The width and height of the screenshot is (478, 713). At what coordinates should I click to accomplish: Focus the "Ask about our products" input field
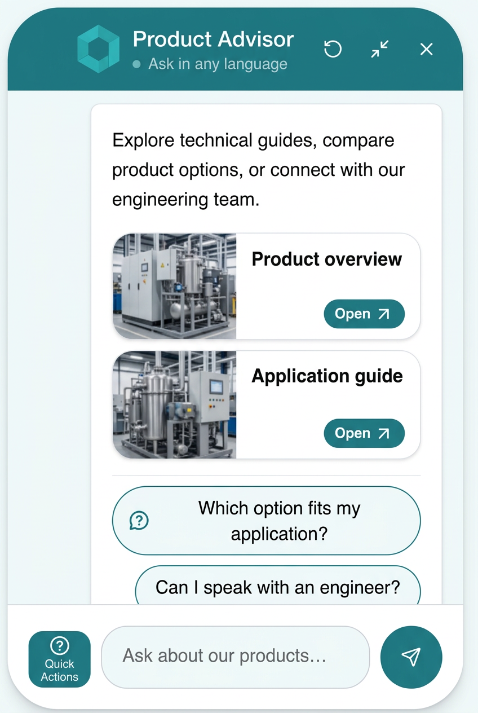pos(236,657)
